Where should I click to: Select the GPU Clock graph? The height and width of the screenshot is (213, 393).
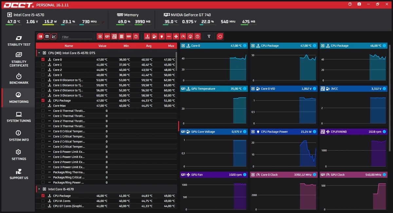pyautogui.click(x=353, y=192)
